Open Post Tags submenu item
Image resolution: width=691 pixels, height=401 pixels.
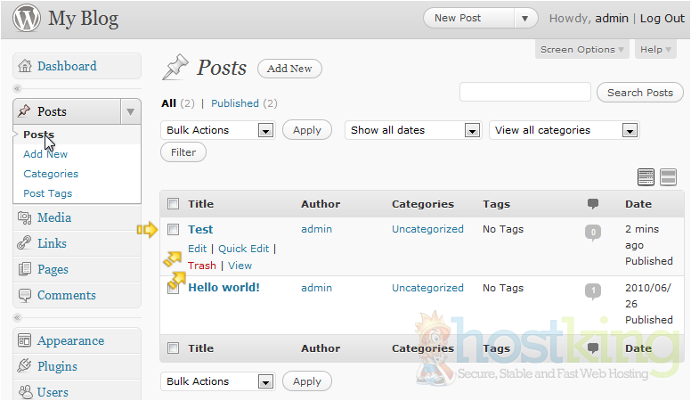click(x=48, y=193)
